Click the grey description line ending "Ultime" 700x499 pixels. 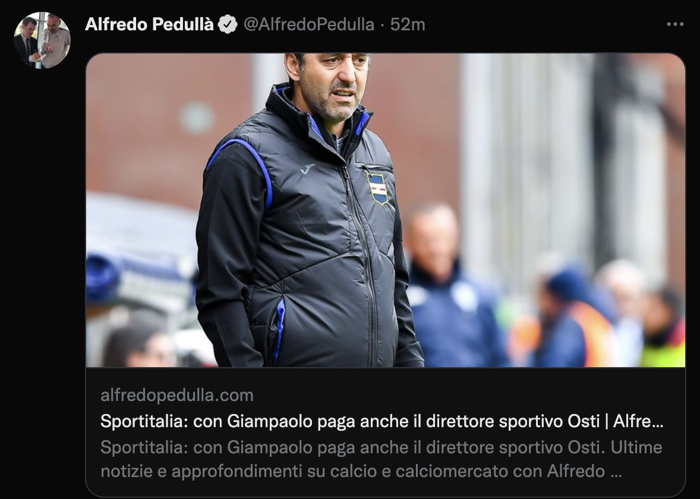381,447
